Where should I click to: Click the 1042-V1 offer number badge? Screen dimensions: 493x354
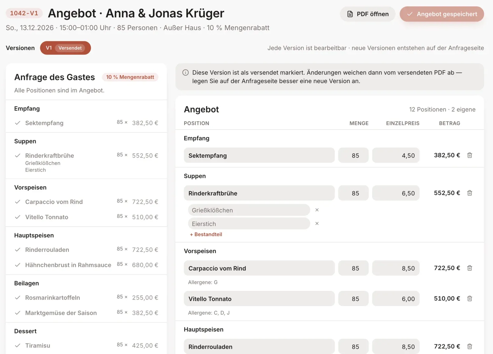pos(24,13)
